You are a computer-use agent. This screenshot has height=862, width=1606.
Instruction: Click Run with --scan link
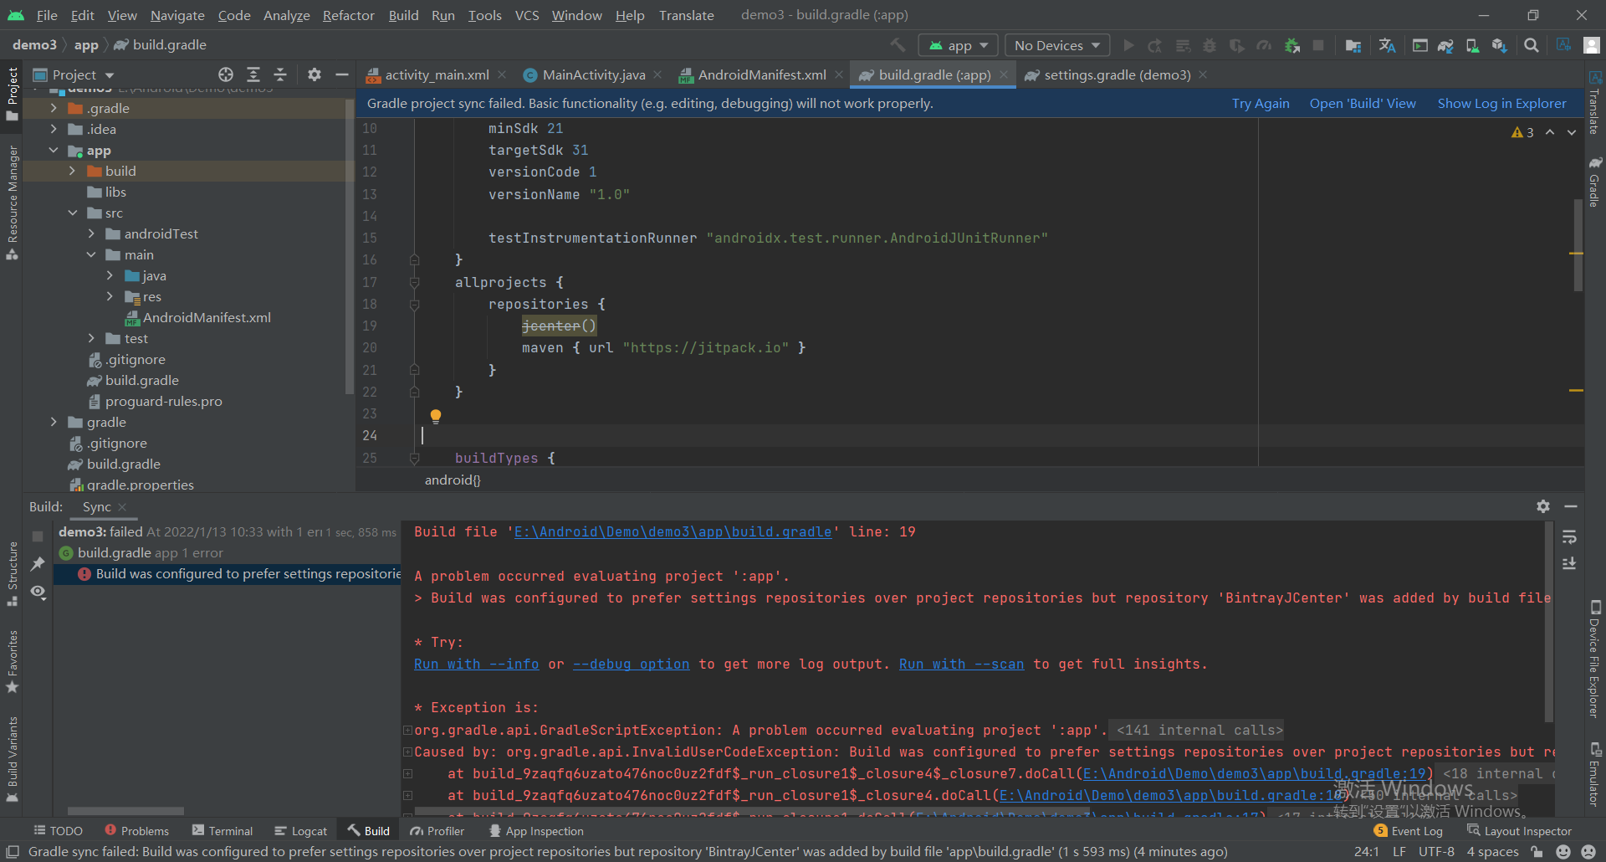[x=961, y=664]
